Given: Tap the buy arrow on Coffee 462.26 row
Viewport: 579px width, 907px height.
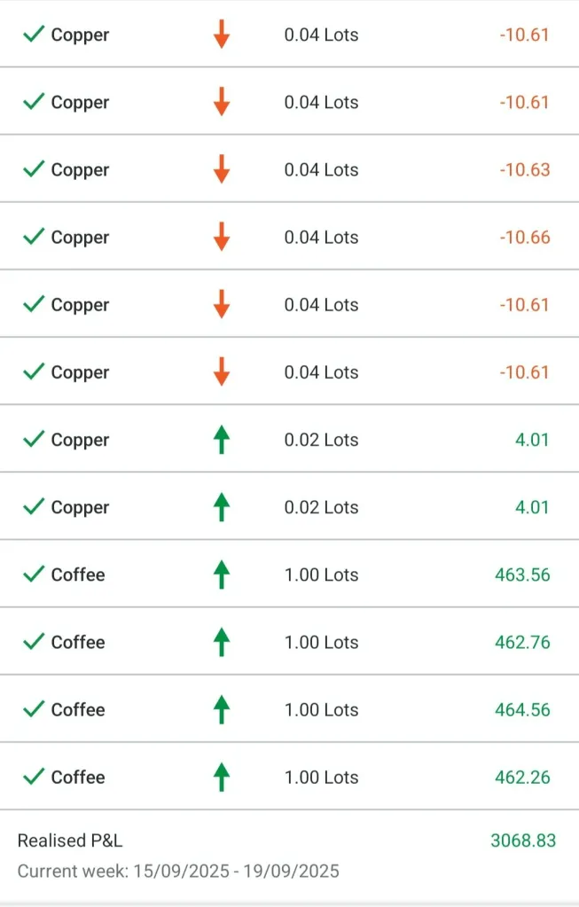Looking at the screenshot, I should (x=222, y=777).
